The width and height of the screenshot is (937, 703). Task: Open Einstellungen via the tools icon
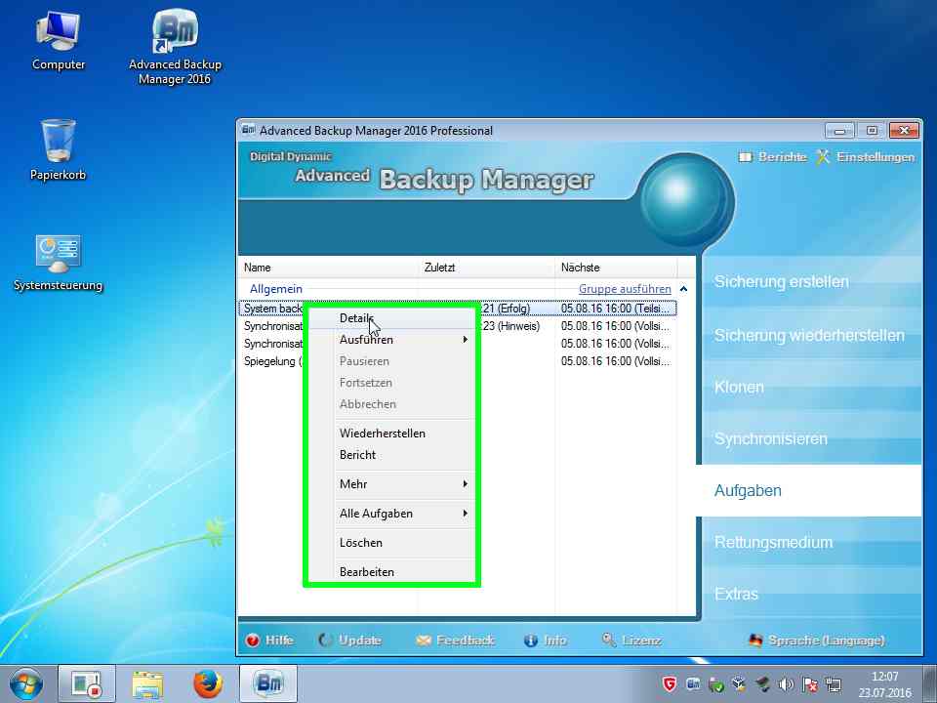click(x=823, y=156)
